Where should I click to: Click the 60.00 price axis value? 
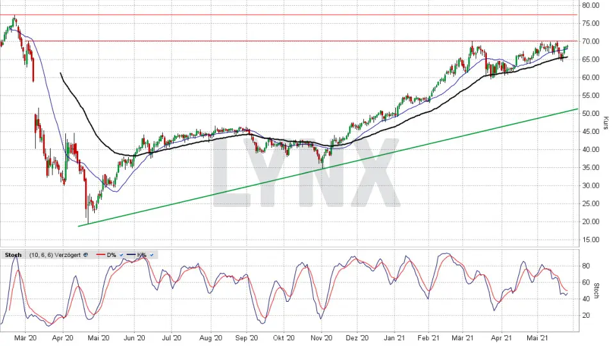[591, 78]
